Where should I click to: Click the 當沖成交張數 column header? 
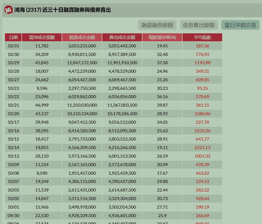tap(42, 37)
